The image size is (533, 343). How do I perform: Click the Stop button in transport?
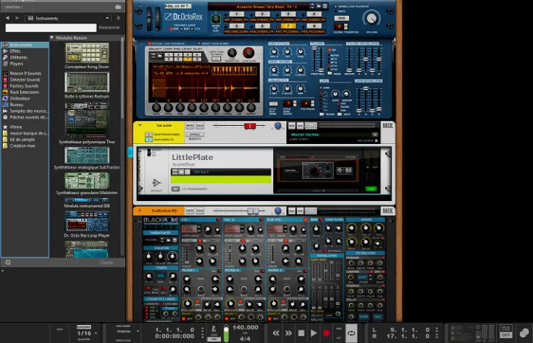(301, 333)
